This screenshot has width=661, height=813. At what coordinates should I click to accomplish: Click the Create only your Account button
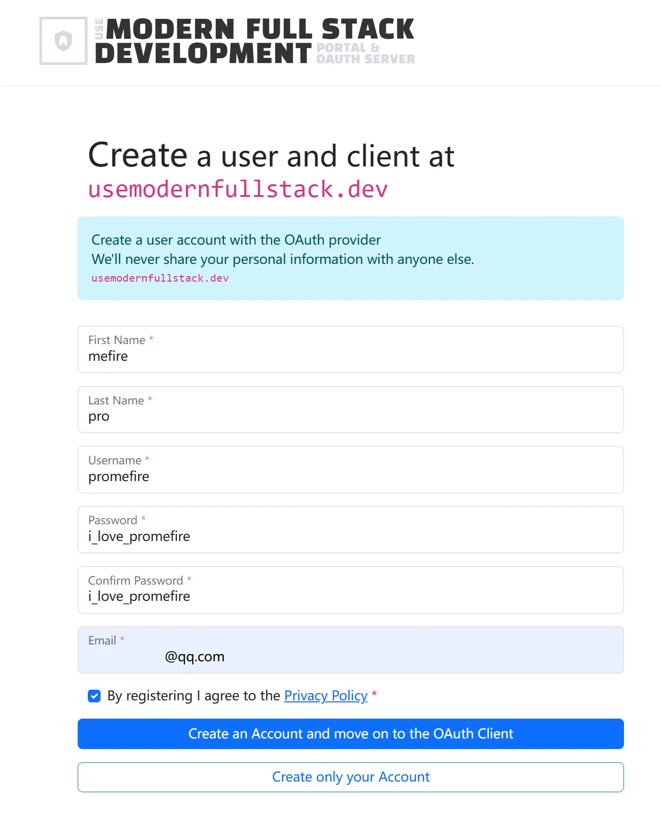[350, 777]
